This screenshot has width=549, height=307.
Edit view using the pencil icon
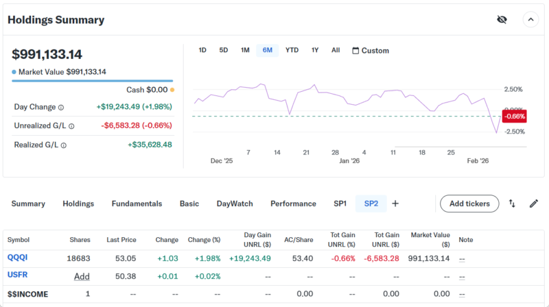pyautogui.click(x=533, y=204)
